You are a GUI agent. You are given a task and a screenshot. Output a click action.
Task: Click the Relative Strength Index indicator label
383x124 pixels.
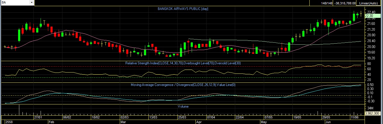[x=183, y=63]
